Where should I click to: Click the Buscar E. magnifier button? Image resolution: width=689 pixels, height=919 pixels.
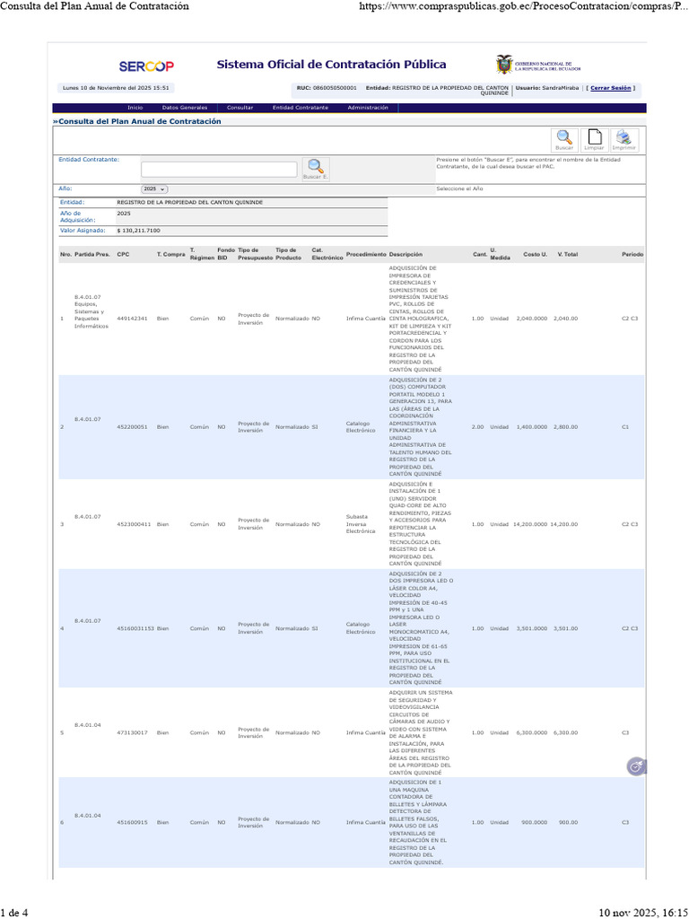tap(316, 170)
